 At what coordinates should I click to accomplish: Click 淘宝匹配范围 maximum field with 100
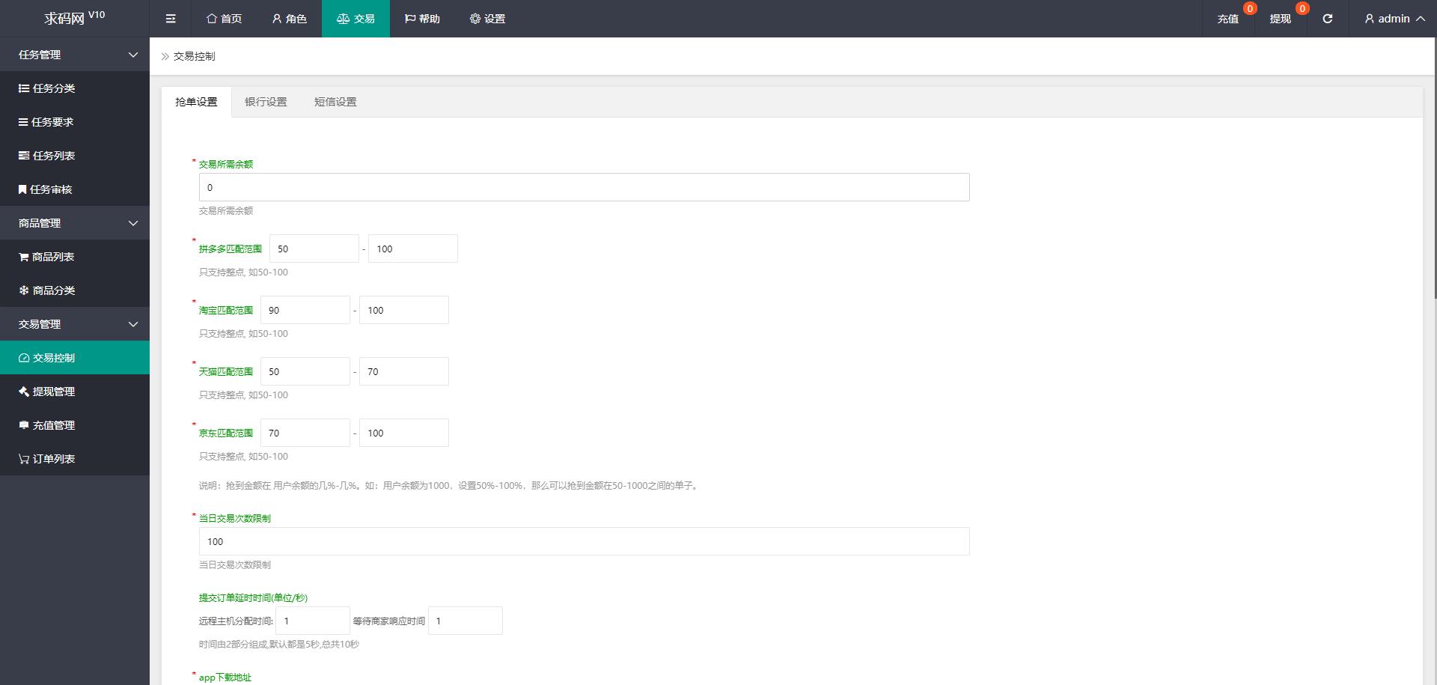tap(404, 310)
